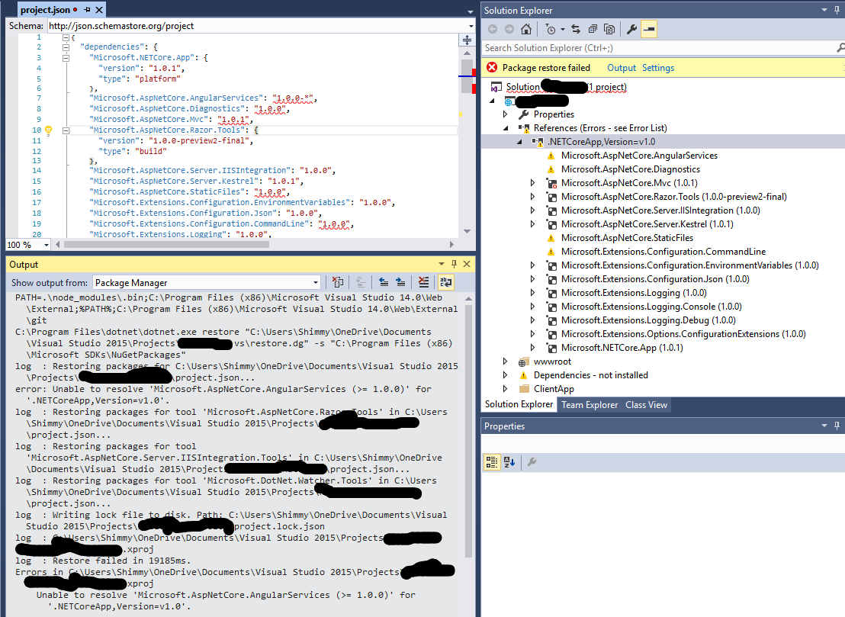This screenshot has width=845, height=617.
Task: Close the Output panel
Action: 467,264
